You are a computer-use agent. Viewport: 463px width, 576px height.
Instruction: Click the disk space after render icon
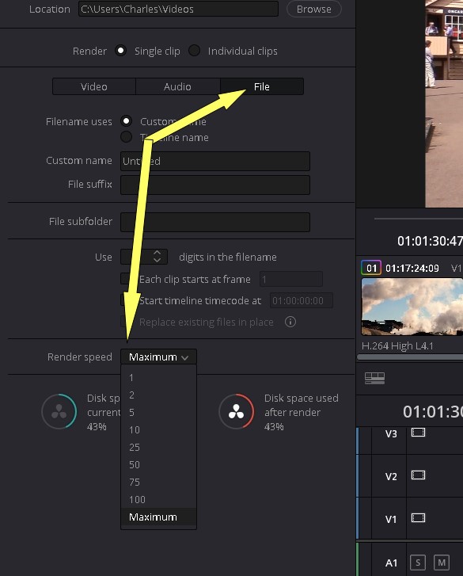(237, 411)
